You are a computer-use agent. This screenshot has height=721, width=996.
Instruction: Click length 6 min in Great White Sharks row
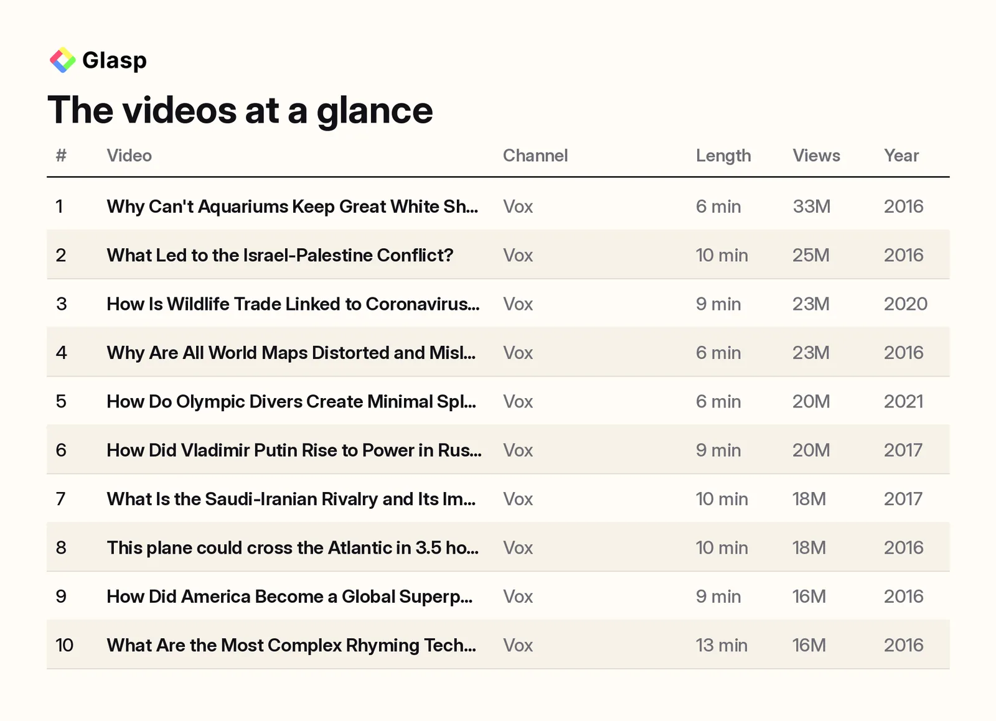click(718, 207)
